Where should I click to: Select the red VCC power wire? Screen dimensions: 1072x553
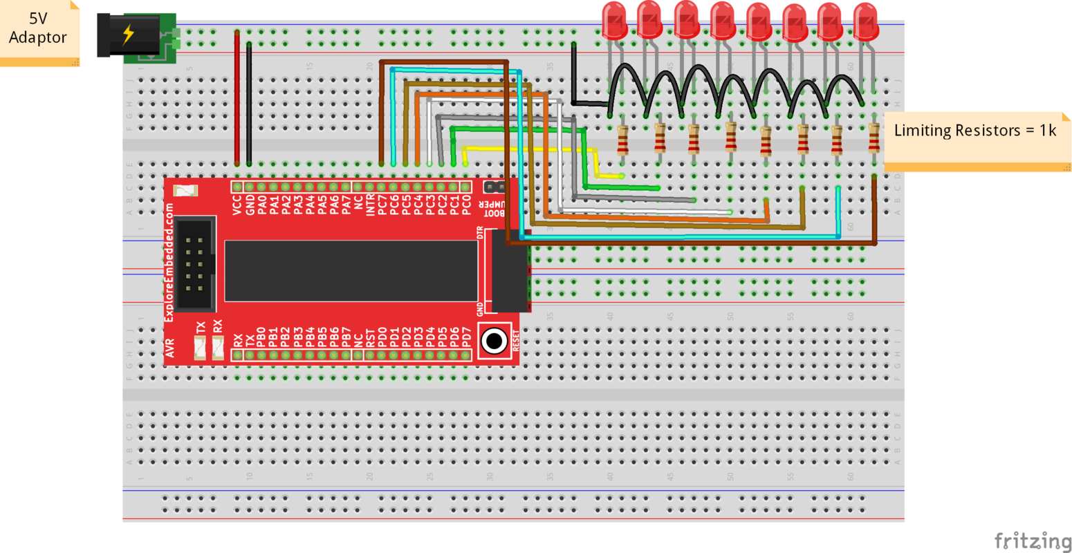point(237,98)
